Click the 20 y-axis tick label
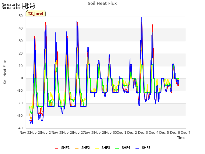Image resolution: width=205 pixels, height=154 pixels. tap(20, 53)
